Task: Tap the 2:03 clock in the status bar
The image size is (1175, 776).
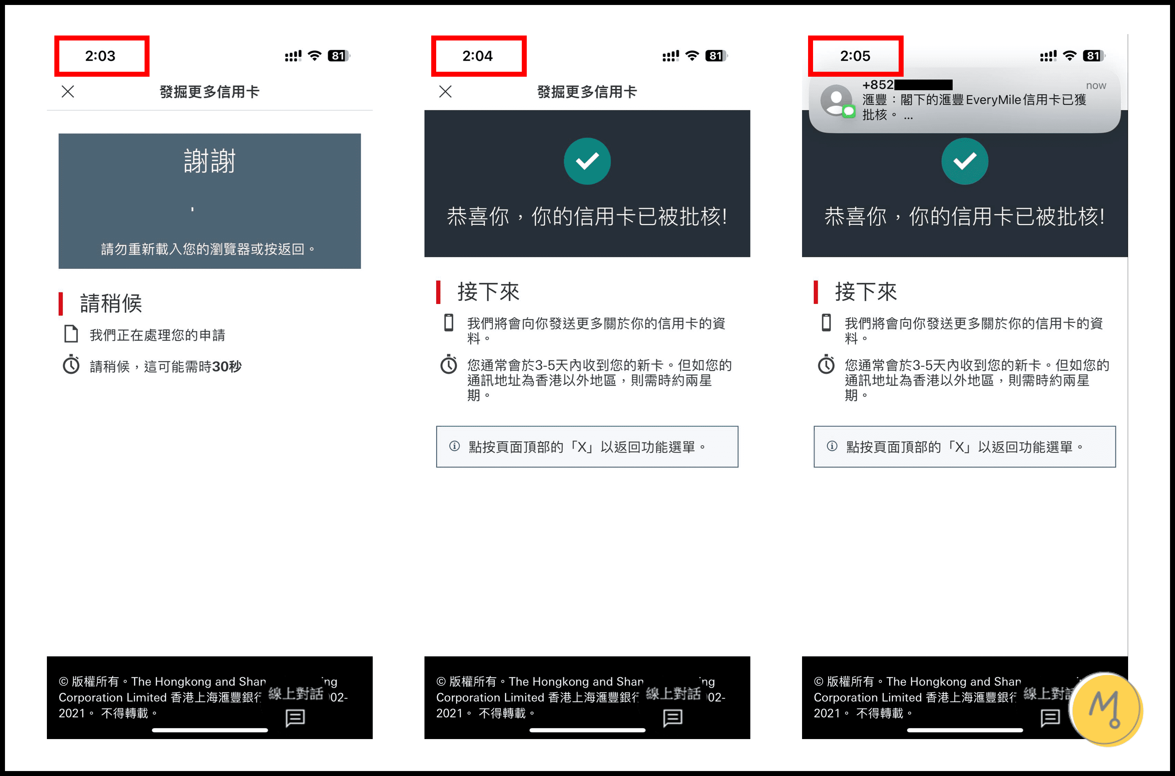Action: point(100,56)
